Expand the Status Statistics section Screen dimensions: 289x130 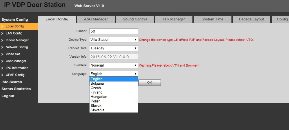coord(16,89)
